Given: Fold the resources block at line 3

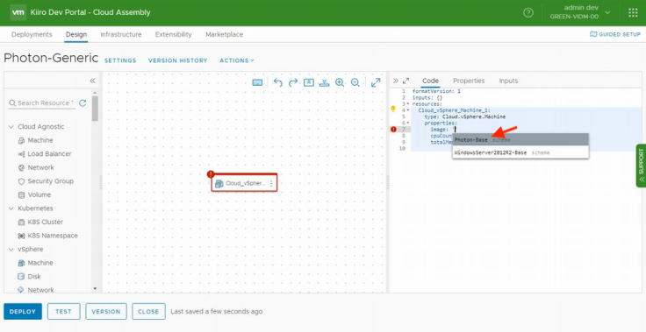Looking at the screenshot, I should [x=408, y=104].
